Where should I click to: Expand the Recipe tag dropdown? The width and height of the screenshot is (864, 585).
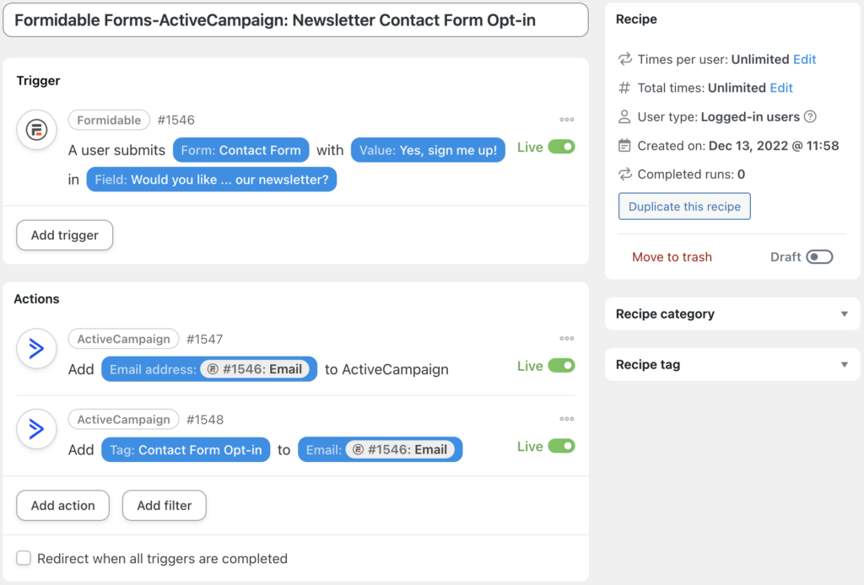click(845, 364)
